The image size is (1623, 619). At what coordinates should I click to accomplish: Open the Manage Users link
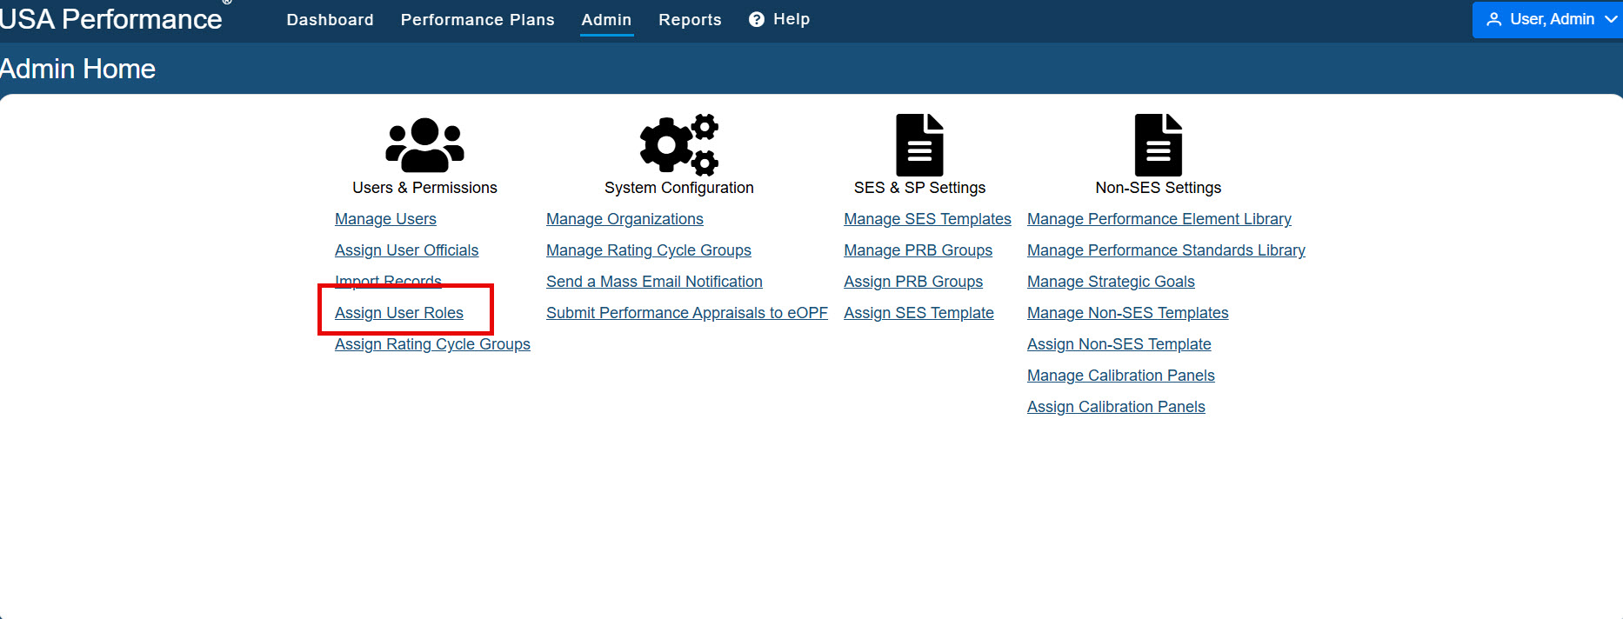385,219
